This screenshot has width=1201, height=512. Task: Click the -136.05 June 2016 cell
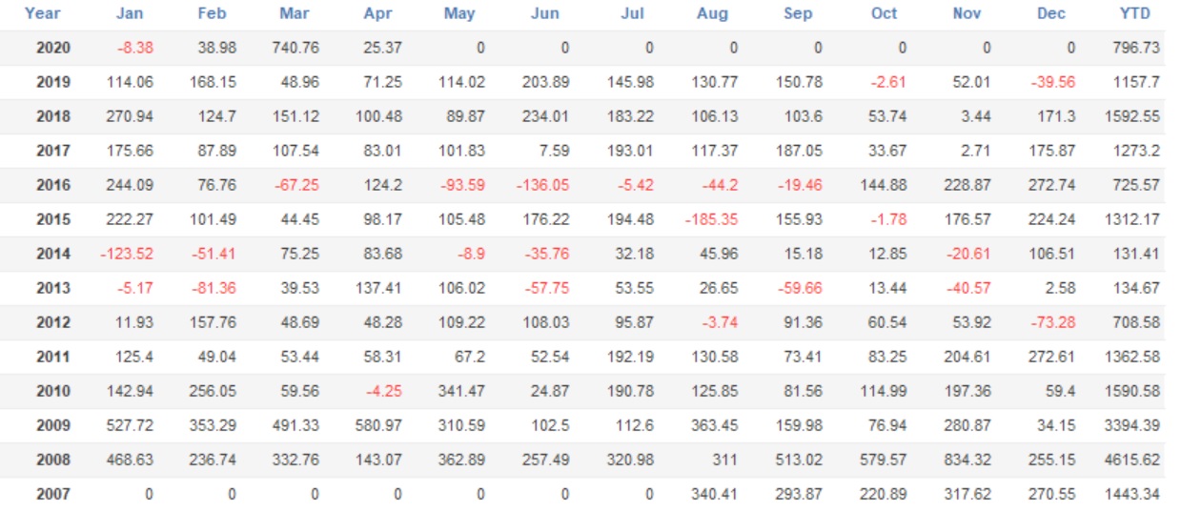[x=543, y=185]
